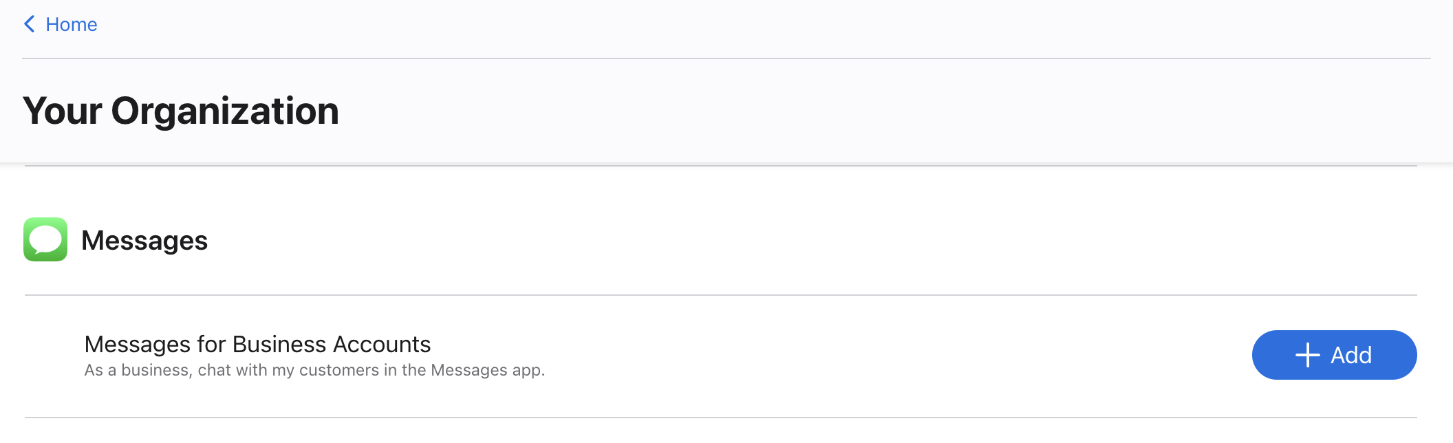1453x443 pixels.
Task: Click the back chevron arrow icon
Action: 30,25
